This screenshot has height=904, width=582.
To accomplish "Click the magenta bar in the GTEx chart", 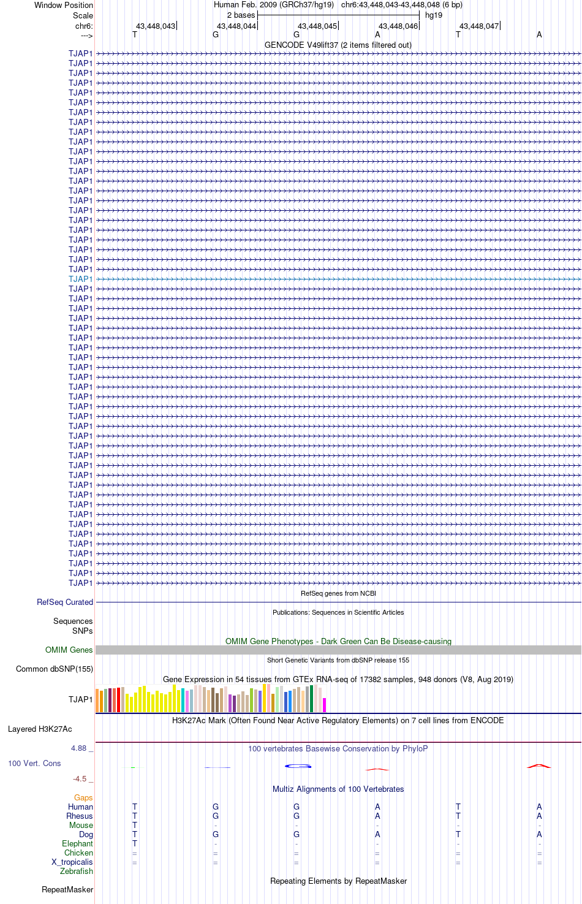I will (x=325, y=705).
